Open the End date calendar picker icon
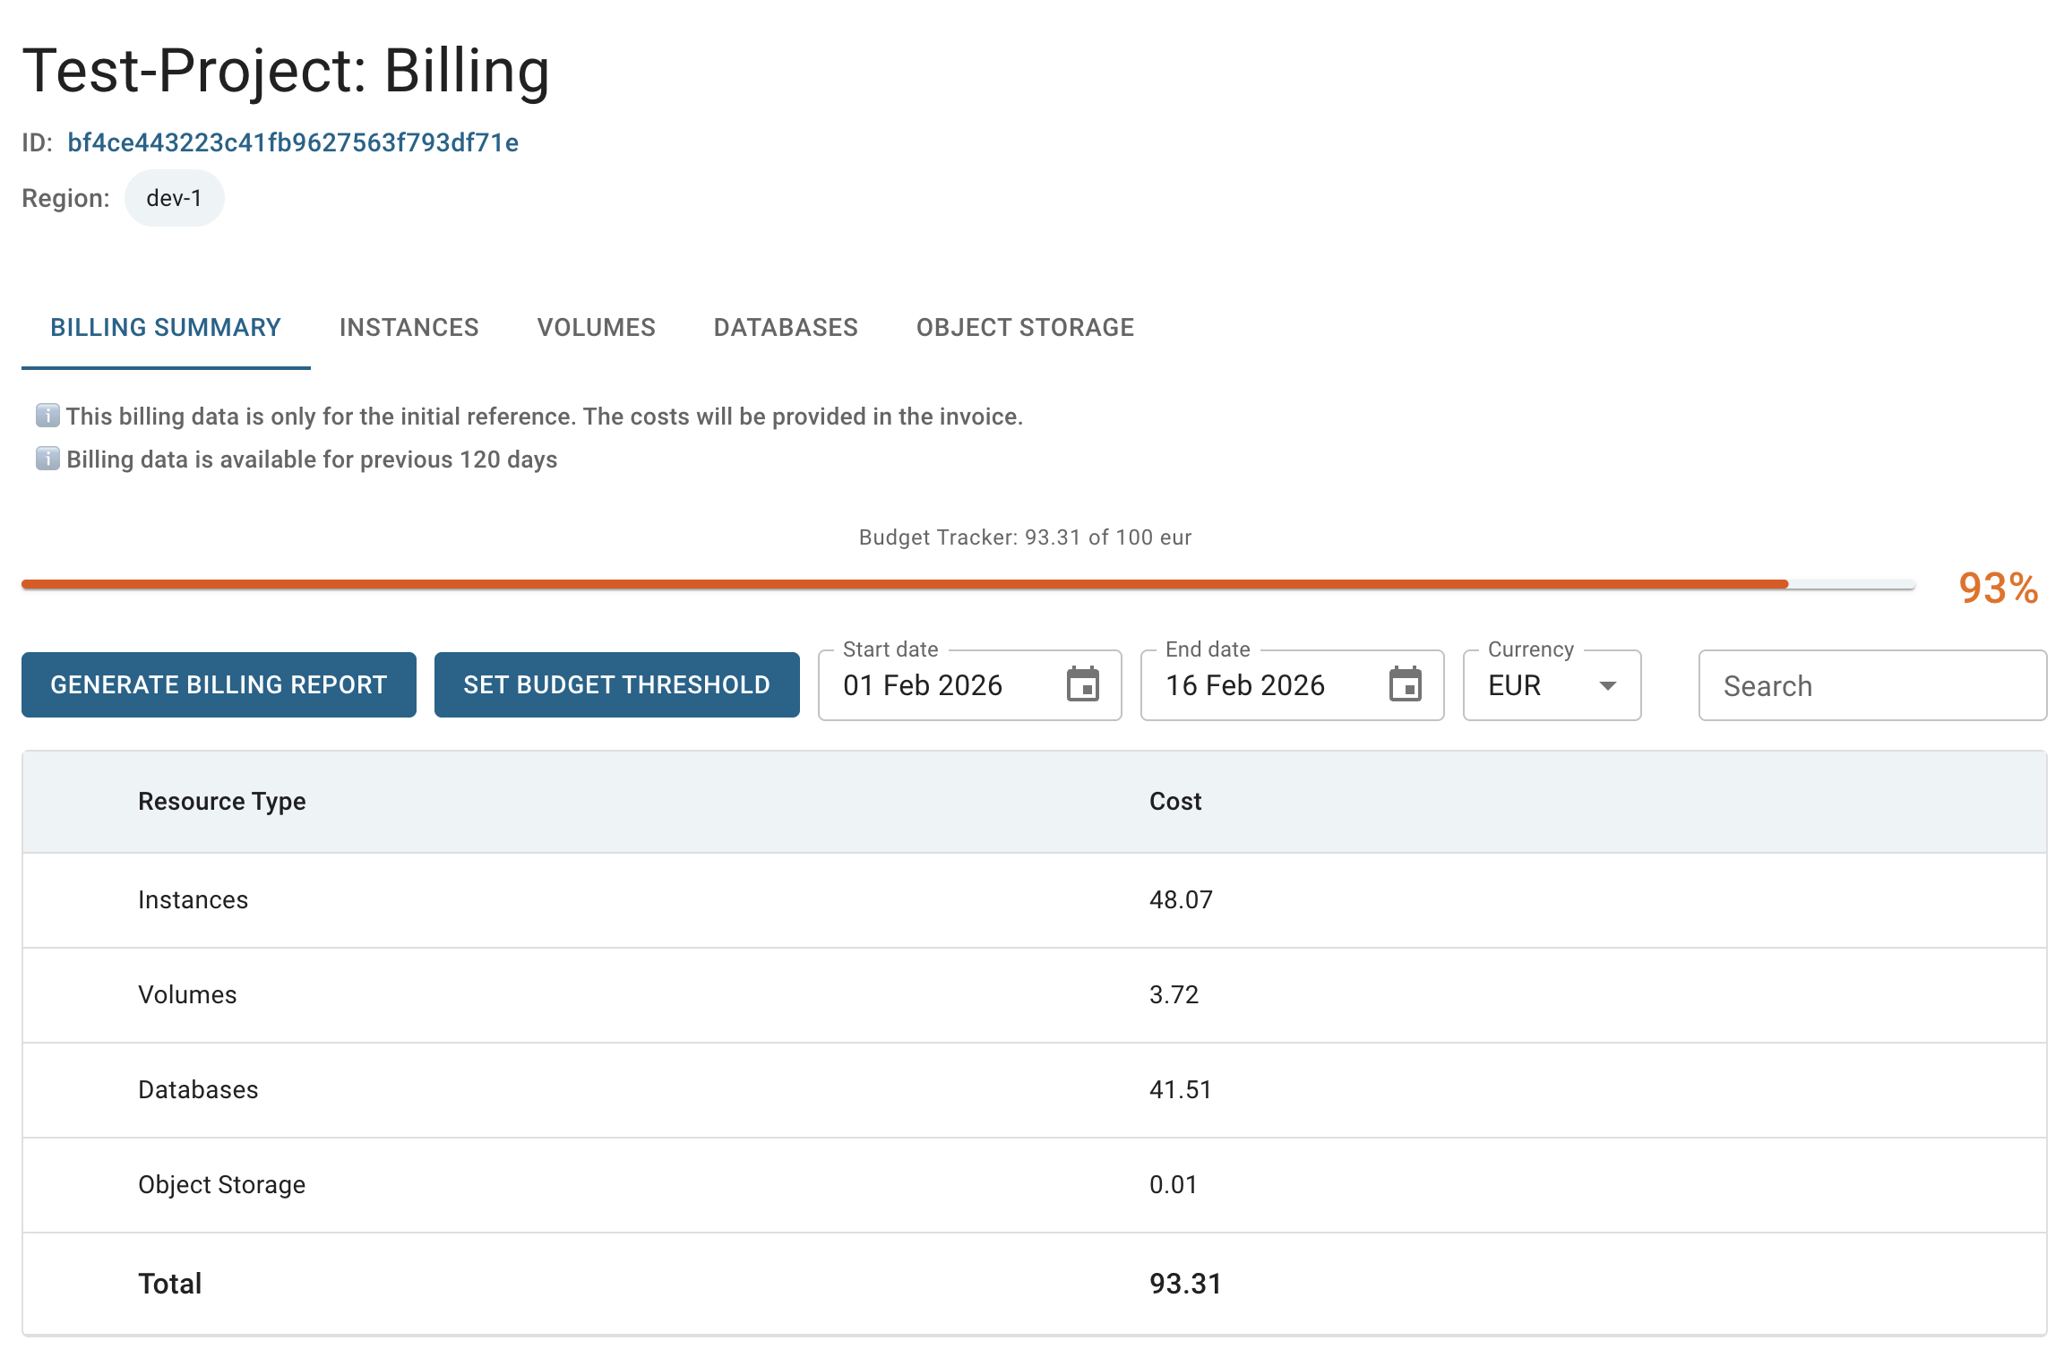The height and width of the screenshot is (1358, 2064). click(1405, 685)
